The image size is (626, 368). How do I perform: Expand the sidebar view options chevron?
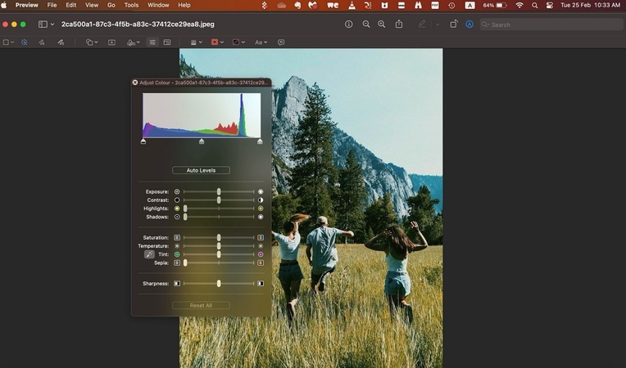[52, 25]
